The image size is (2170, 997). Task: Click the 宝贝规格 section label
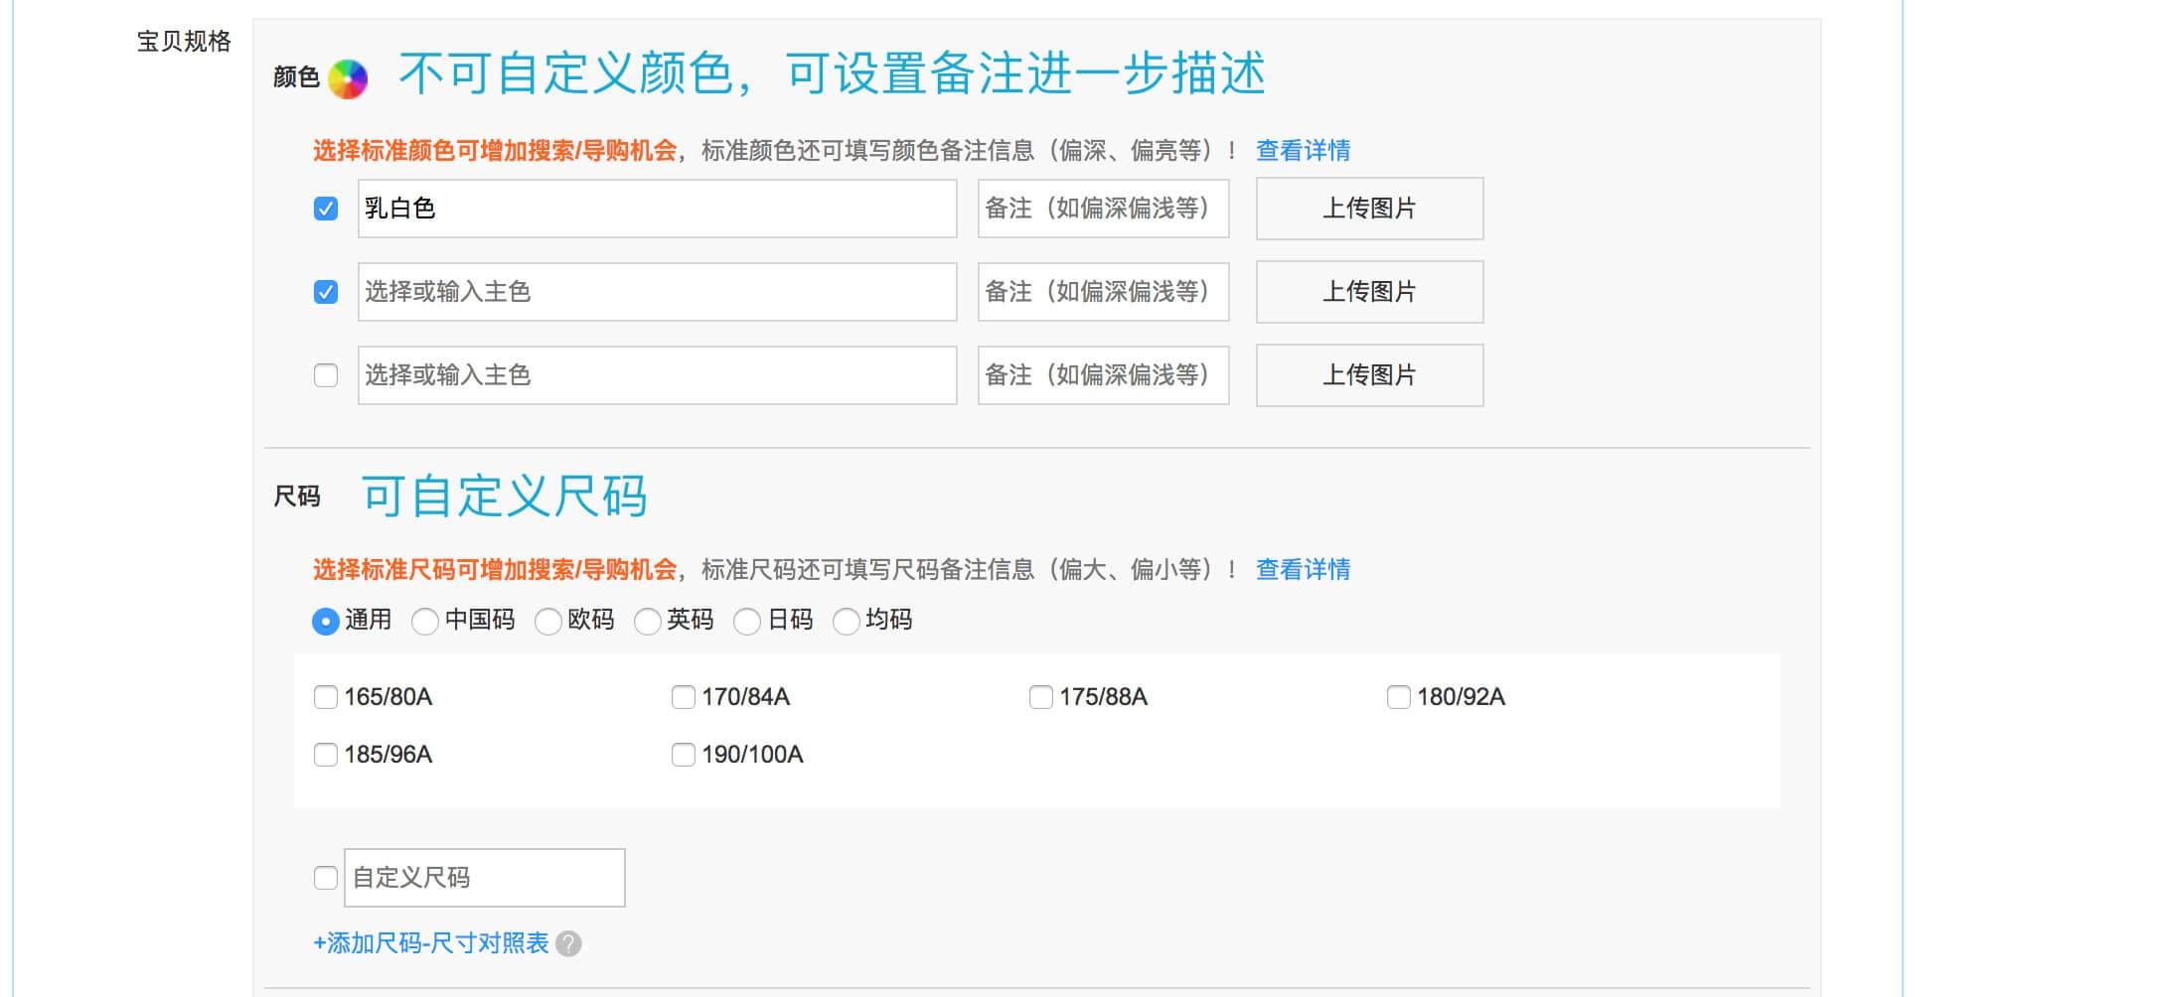tap(184, 42)
